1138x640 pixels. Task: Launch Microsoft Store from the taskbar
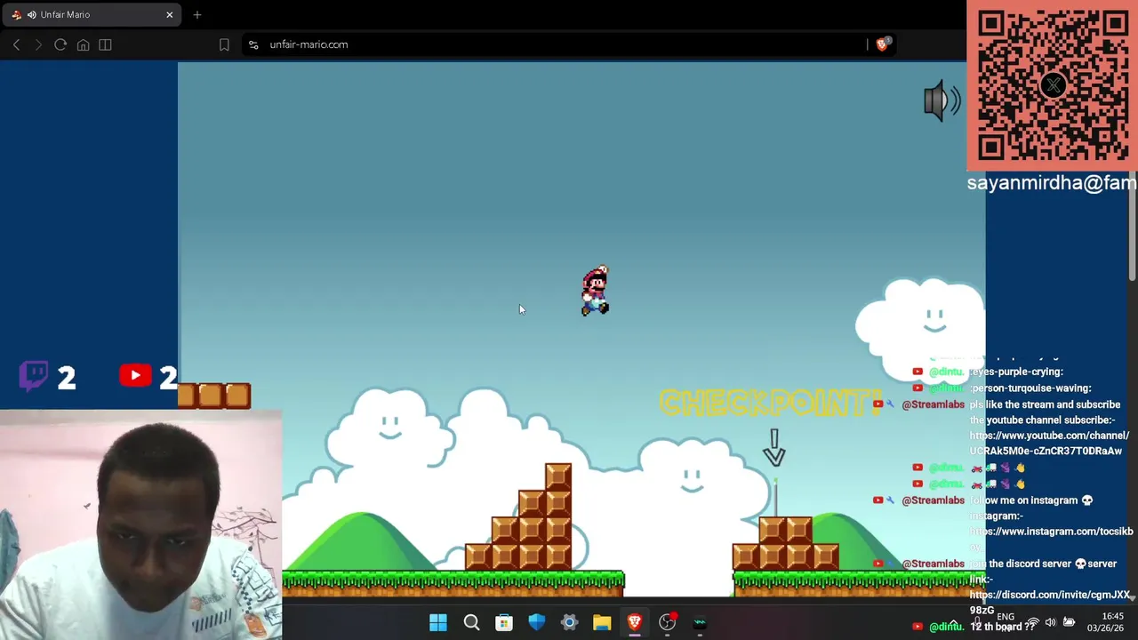[504, 623]
